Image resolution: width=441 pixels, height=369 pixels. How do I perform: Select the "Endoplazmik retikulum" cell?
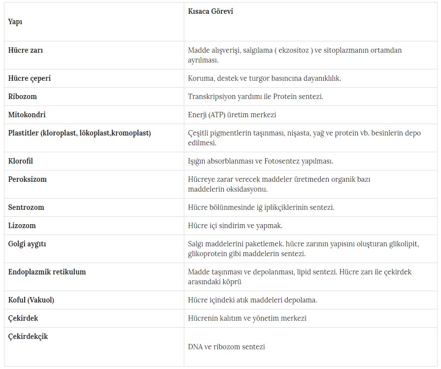coord(47,272)
